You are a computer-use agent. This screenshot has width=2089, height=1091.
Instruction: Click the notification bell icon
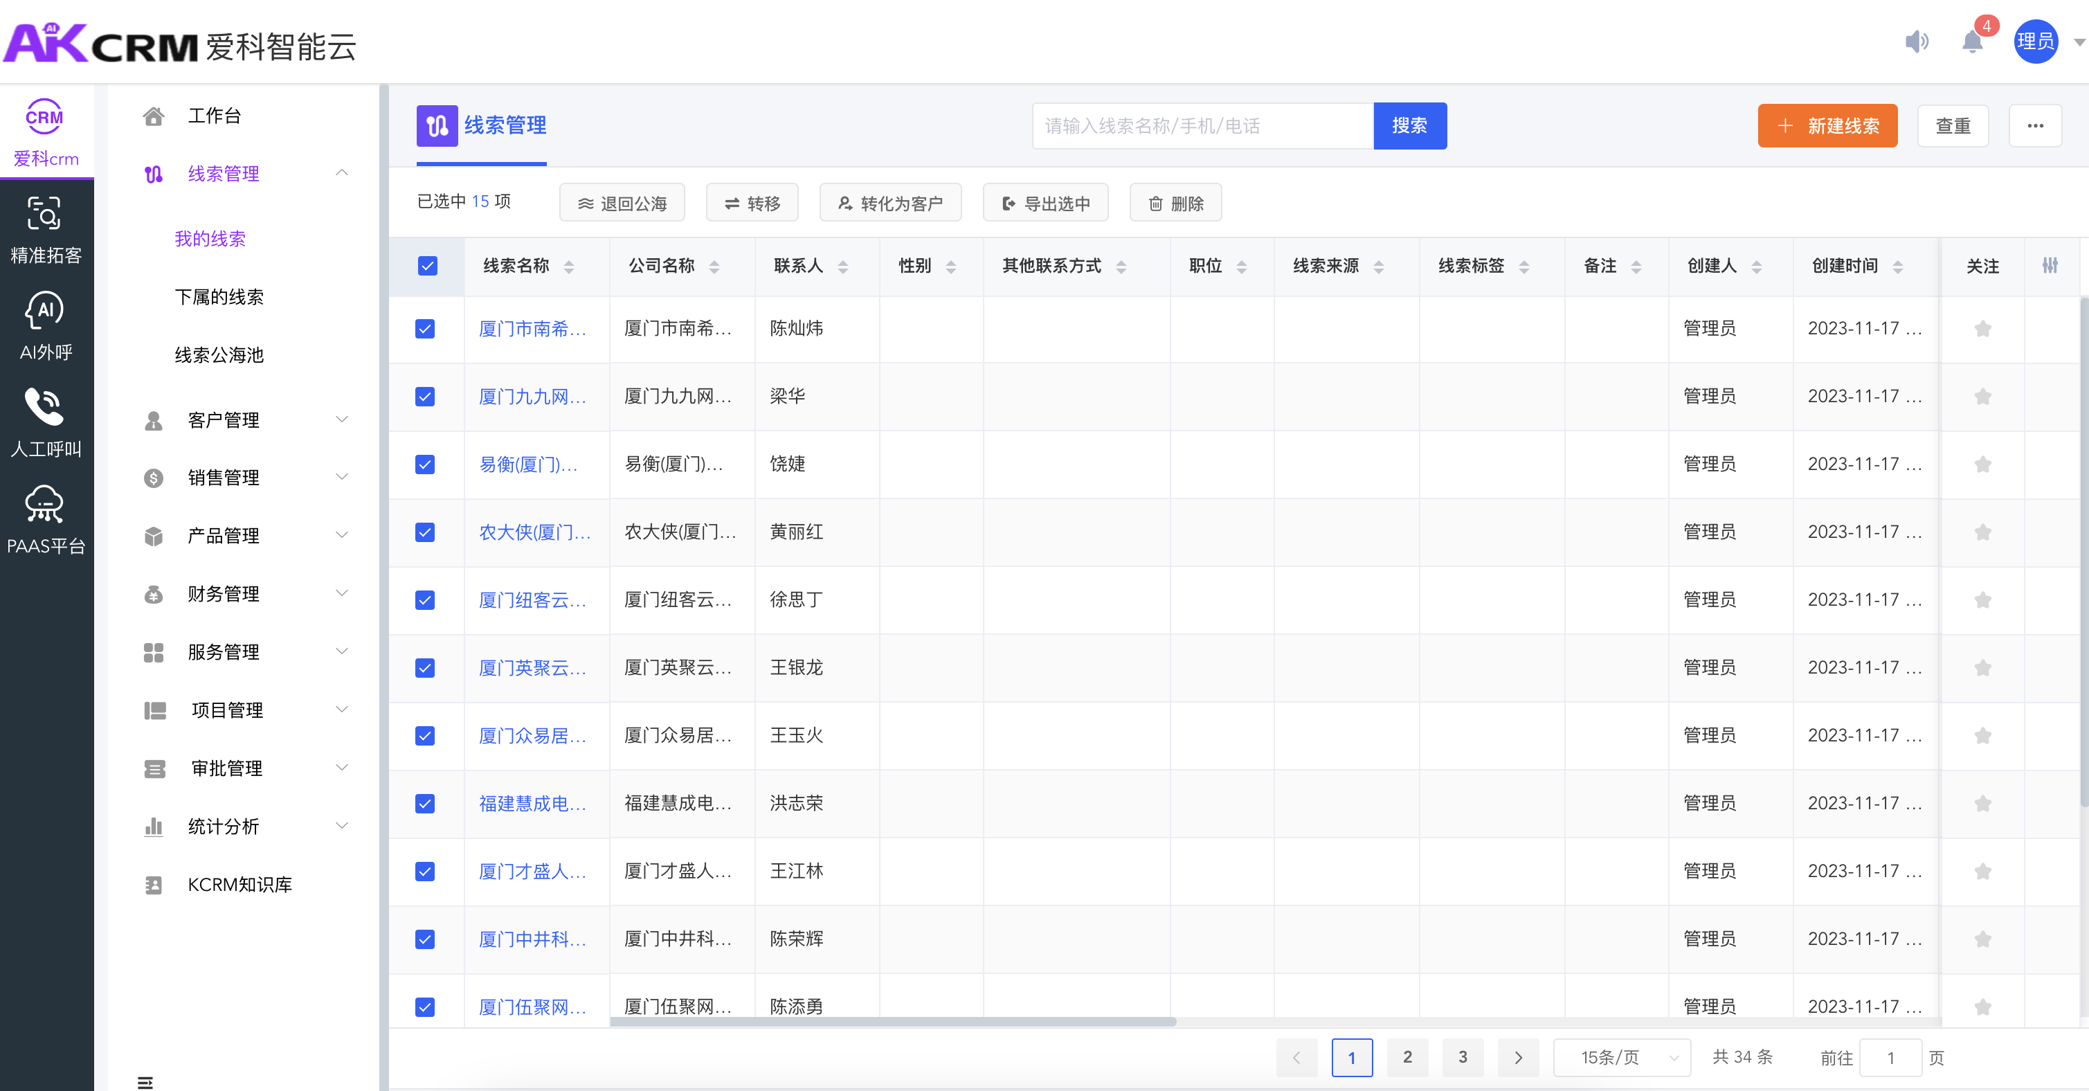[1971, 42]
